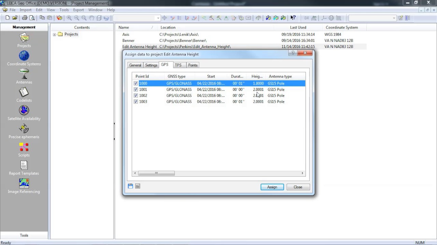Switch to the TPS tab
Screen dimensions: 437x245
tap(178, 65)
